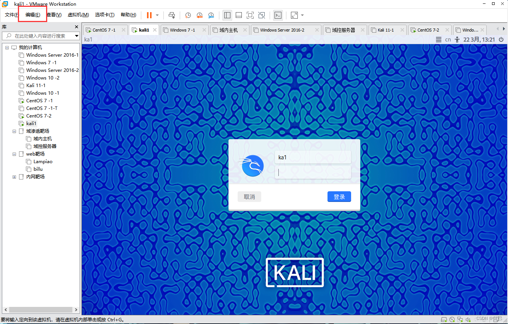The width and height of the screenshot is (508, 324).
Task: Open the Kali session menu icon
Action: pyautogui.click(x=439, y=40)
